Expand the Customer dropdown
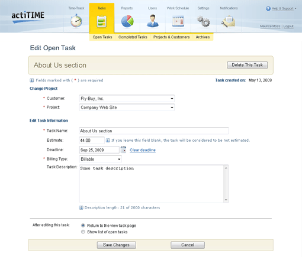Image resolution: width=302 pixels, height=257 pixels. click(127, 99)
